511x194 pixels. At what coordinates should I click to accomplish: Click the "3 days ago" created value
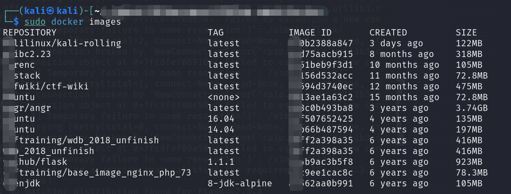tap(396, 43)
